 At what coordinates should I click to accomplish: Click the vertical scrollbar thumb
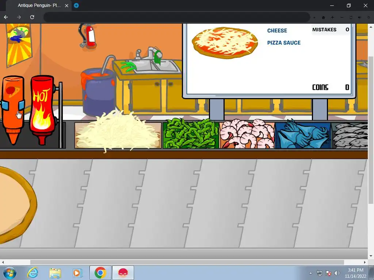point(371,130)
